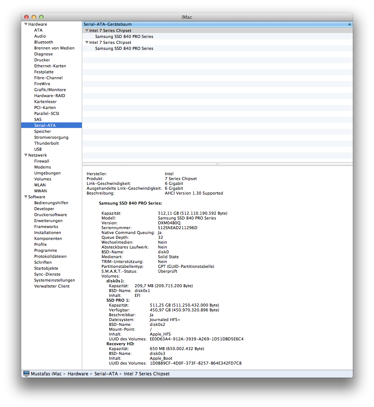Click the computer icon beside Mustafas iMac
This screenshot has width=374, height=407.
point(26,374)
